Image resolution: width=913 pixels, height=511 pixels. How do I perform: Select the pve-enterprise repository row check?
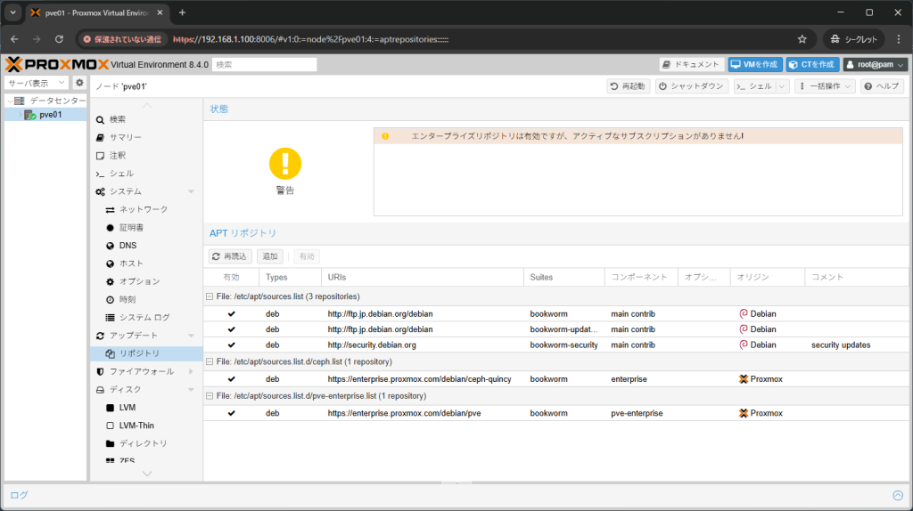tap(231, 413)
